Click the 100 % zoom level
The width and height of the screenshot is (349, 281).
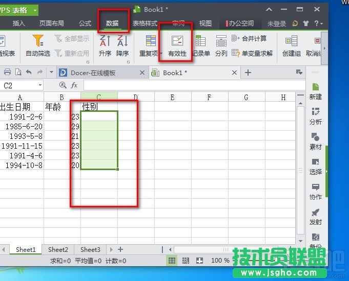tap(220, 261)
